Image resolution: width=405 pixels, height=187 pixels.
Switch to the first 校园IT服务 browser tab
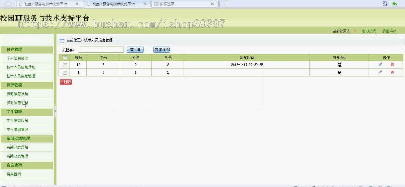tap(49, 4)
